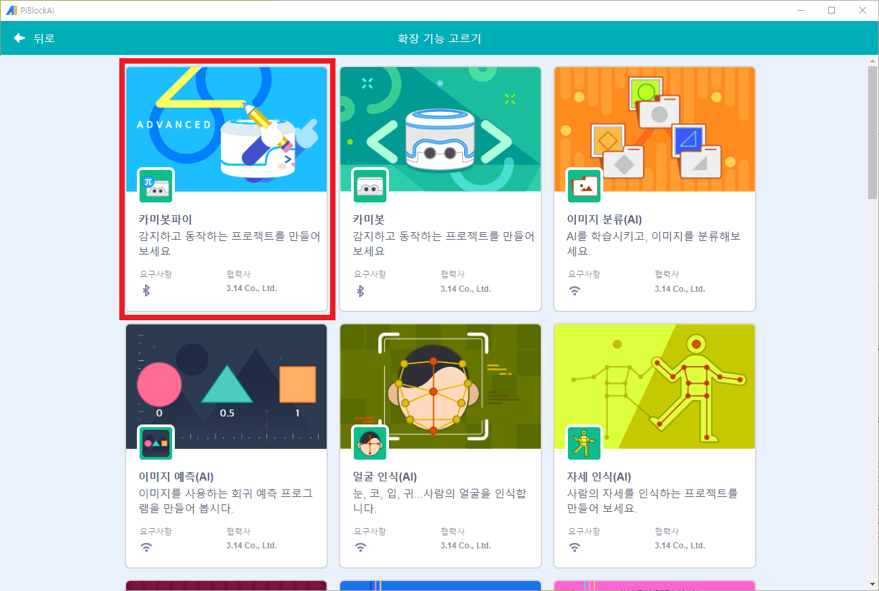Click the Bluetooth icon under 카미봇
This screenshot has height=591, width=879.
tap(360, 290)
